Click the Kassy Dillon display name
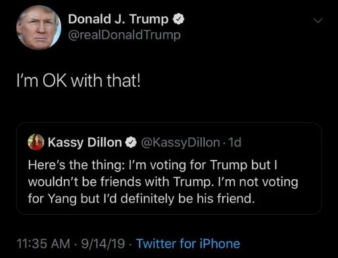338x258 pixels. click(85, 142)
